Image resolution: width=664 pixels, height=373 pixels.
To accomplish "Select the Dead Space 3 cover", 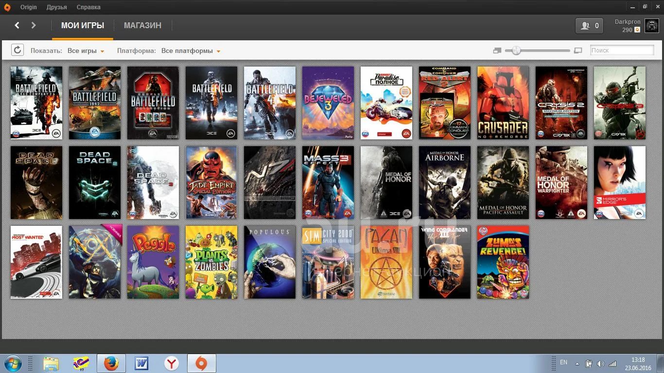I will pos(153,183).
